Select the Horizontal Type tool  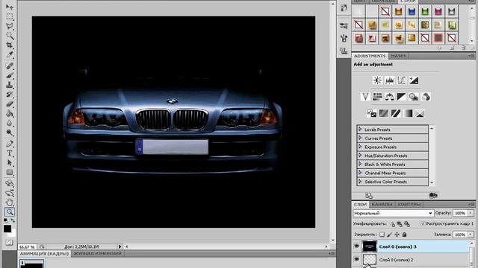pos(10,153)
